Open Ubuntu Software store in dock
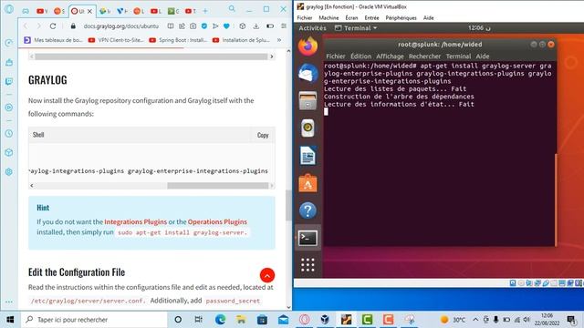 pyautogui.click(x=308, y=183)
